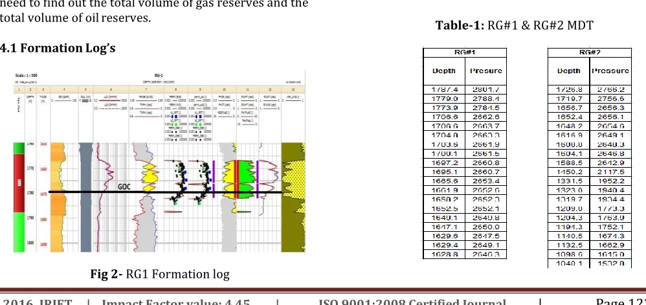Click depth cell '1629.4' in RG#1
Screen dimensions: 646x305
tap(444, 245)
